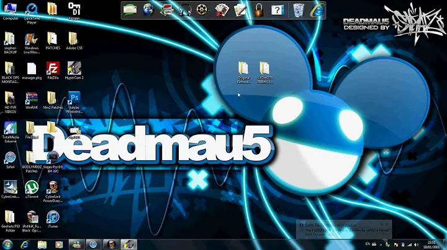Click the padlock icon in top dock

259,11
